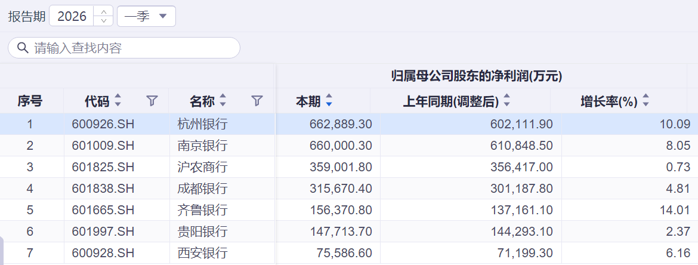Click the search magnifier icon
698x265 pixels.
[23, 48]
